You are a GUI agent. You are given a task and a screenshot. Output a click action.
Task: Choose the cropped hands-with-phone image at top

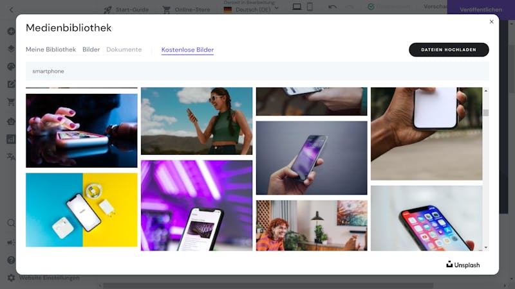(x=312, y=101)
